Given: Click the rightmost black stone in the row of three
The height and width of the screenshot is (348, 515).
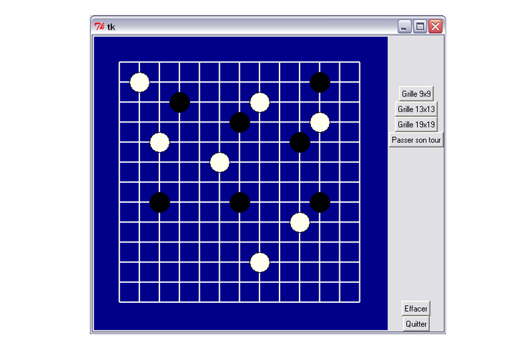Looking at the screenshot, I should pos(319,202).
